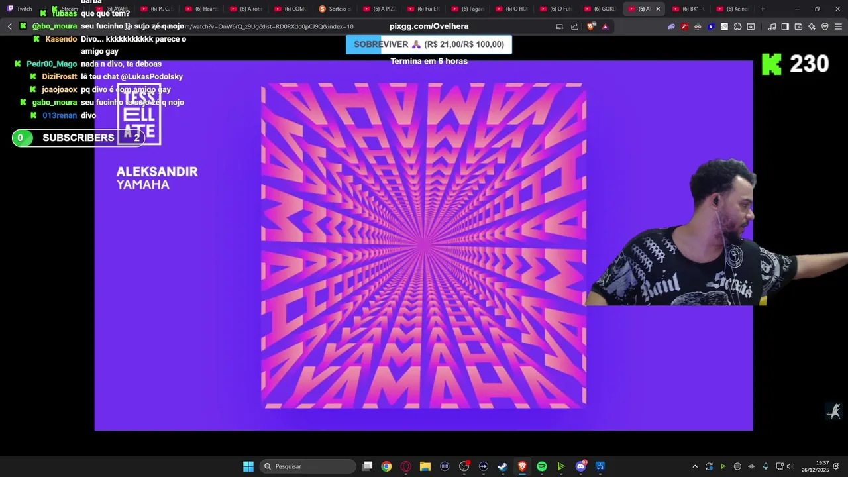This screenshot has height=477, width=848.
Task: Open a new browser tab with plus button
Action: coord(763,9)
